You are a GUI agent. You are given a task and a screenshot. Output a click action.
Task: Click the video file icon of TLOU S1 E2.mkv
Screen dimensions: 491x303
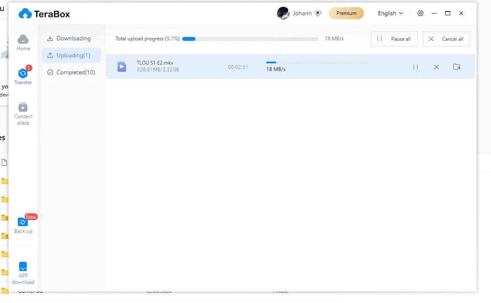122,67
